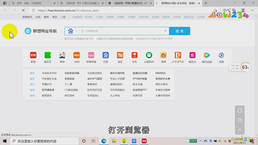This screenshot has height=145, width=258.
Task: Open the Baidu search engine selector
Action: coord(73,31)
